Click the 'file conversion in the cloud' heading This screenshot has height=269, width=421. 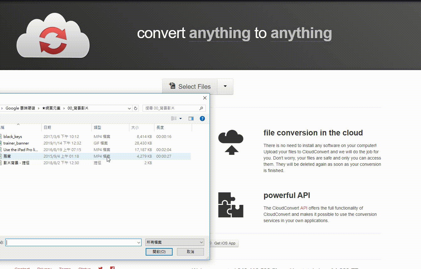click(313, 133)
